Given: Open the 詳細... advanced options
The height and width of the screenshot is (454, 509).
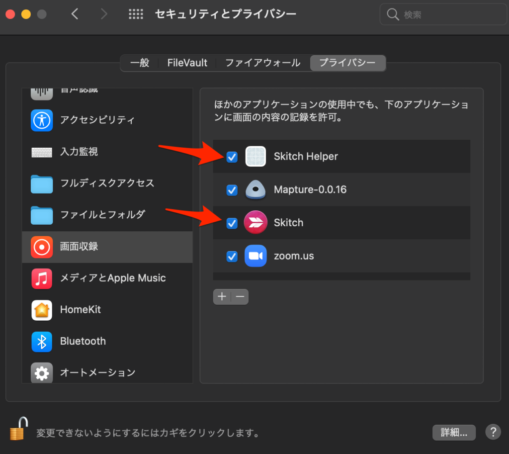Looking at the screenshot, I should [x=454, y=432].
